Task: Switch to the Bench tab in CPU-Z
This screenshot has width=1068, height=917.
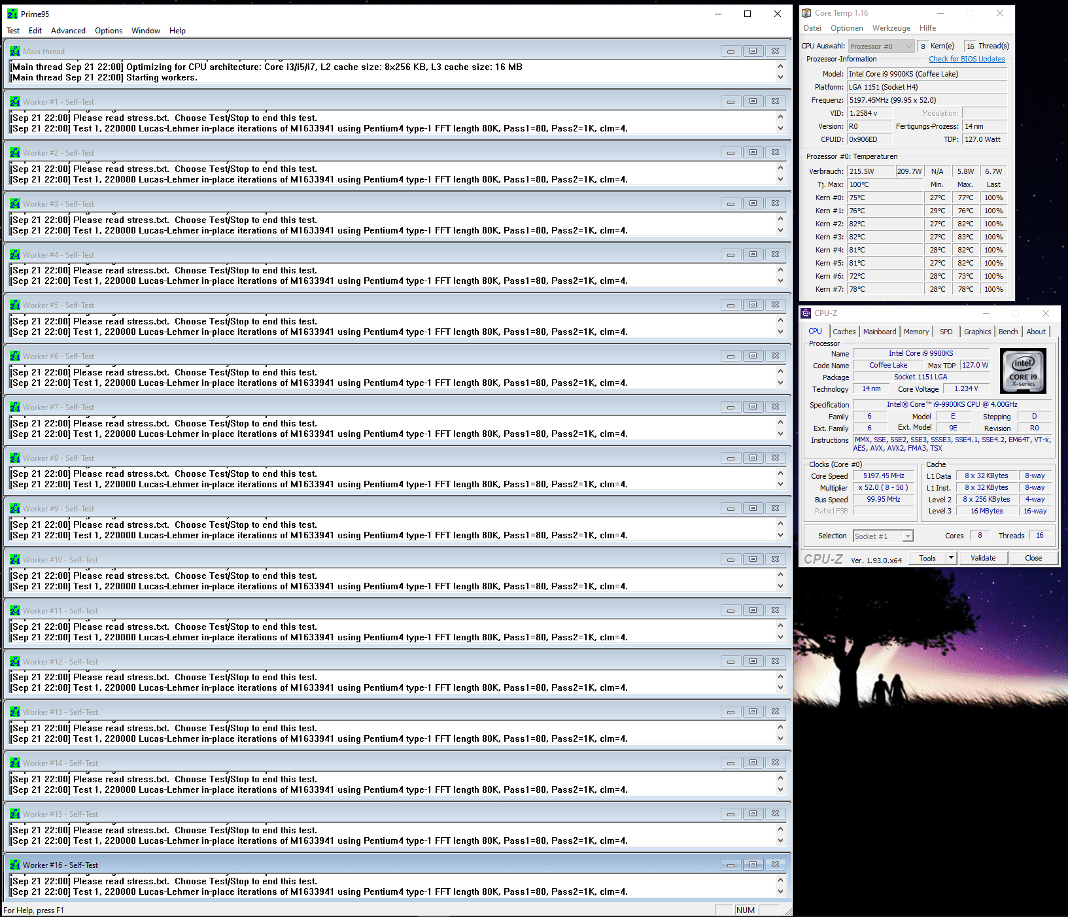Action: [1008, 332]
